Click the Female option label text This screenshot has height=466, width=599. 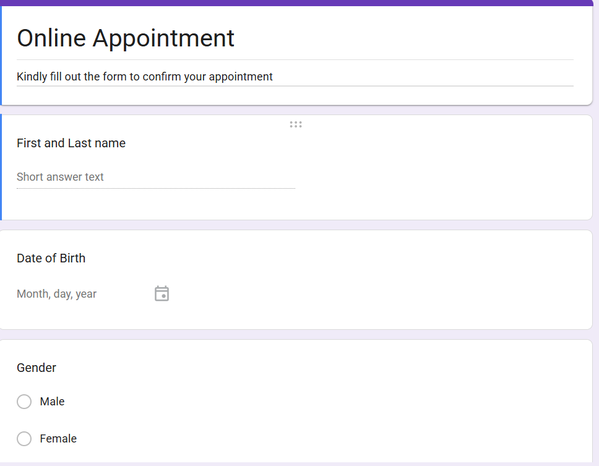pos(58,439)
